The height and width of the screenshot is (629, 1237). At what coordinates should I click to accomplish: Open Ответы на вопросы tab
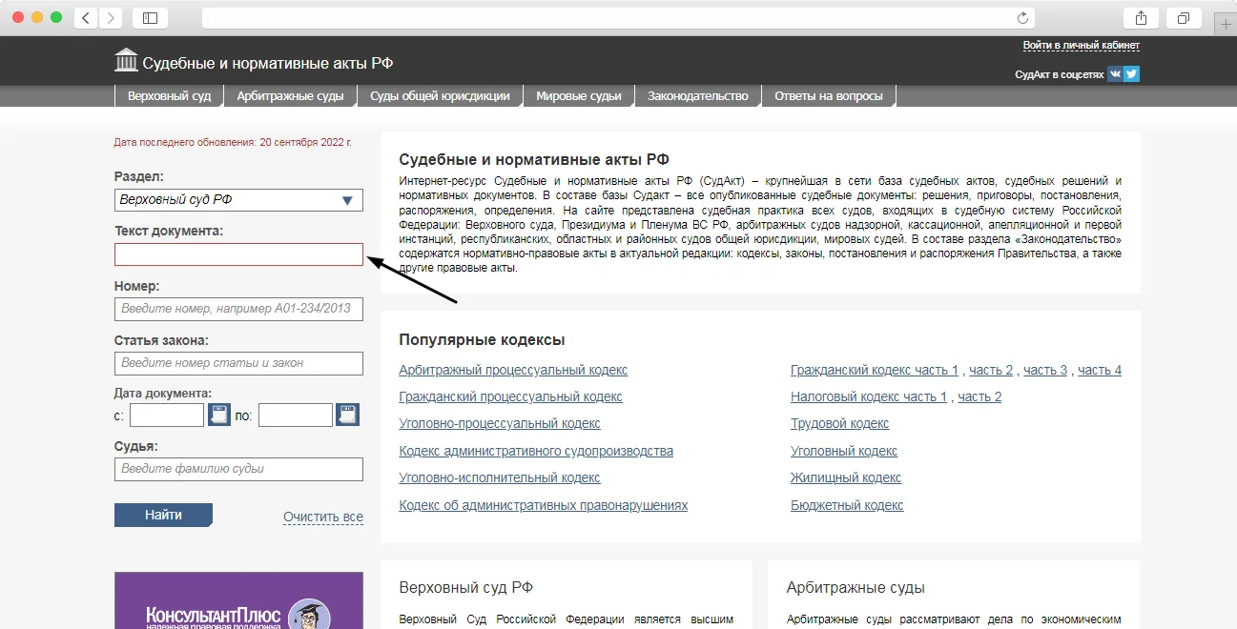829,95
